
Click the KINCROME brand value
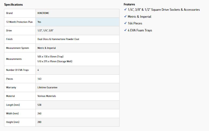click(x=43, y=13)
